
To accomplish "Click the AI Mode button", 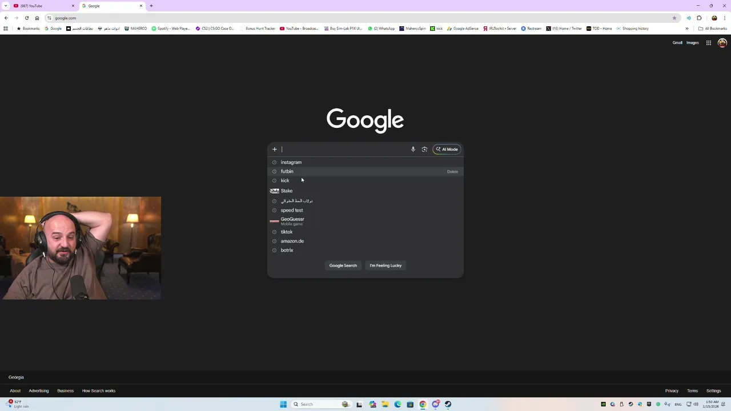I will coord(447,150).
